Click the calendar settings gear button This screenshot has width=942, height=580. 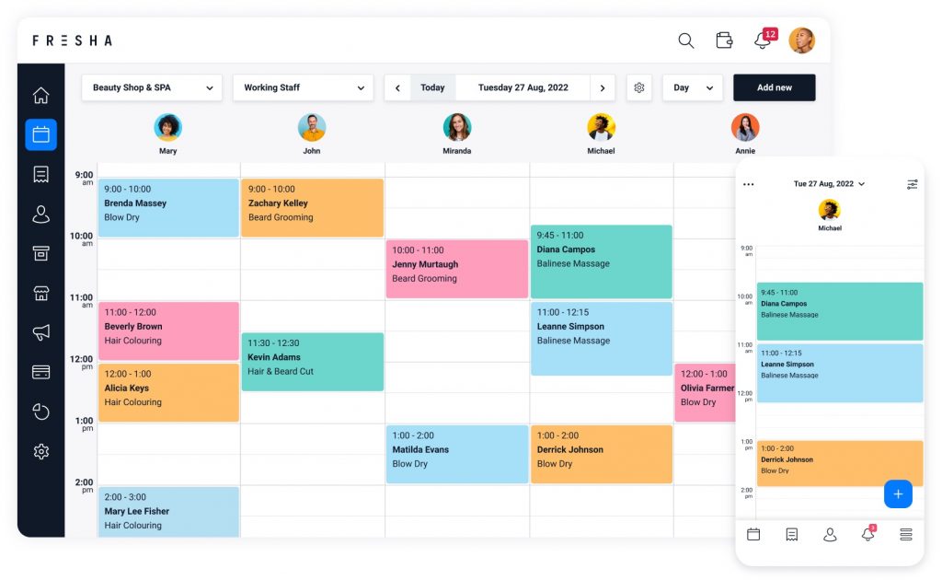[x=639, y=87]
